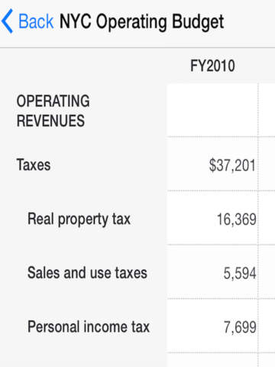Tap the partial next-column cell beside 5,594
Viewport: 275px width, 367px height.
coord(267,272)
